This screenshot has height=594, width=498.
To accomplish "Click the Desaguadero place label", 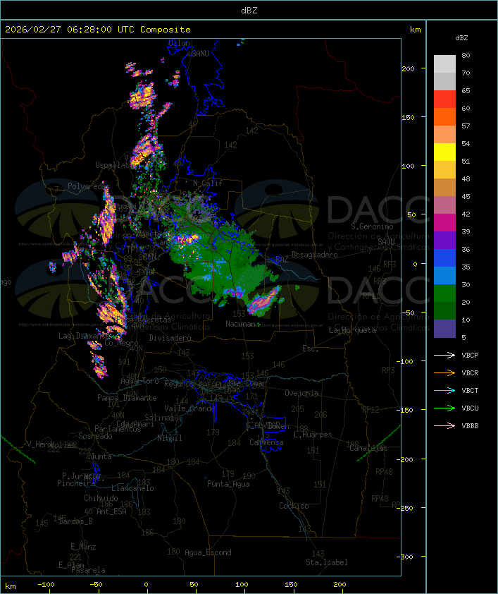I will pos(314,255).
